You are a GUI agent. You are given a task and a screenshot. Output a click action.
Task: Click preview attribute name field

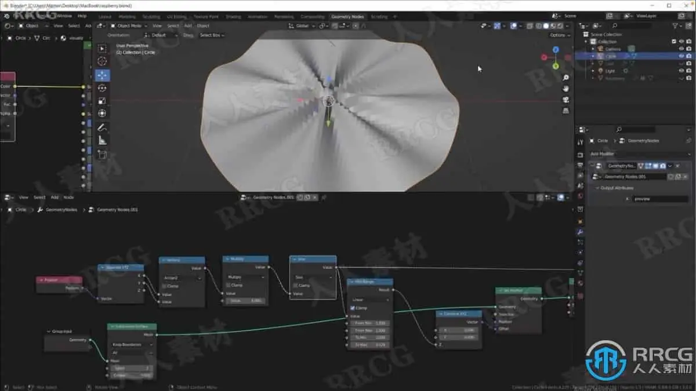pos(660,199)
